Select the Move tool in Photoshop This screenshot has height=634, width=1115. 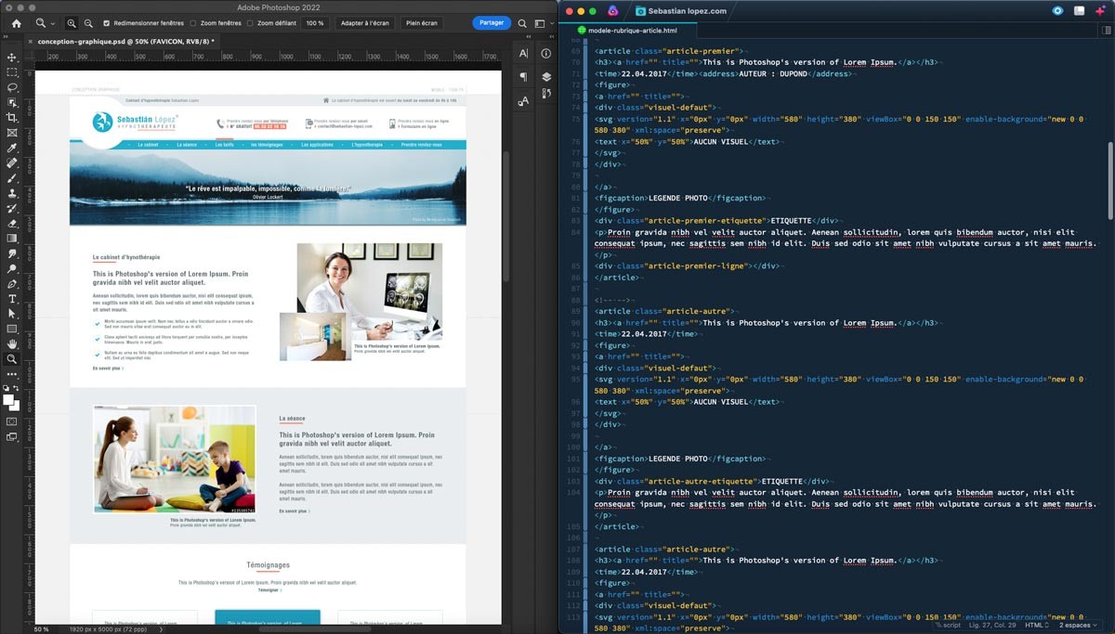coord(12,58)
